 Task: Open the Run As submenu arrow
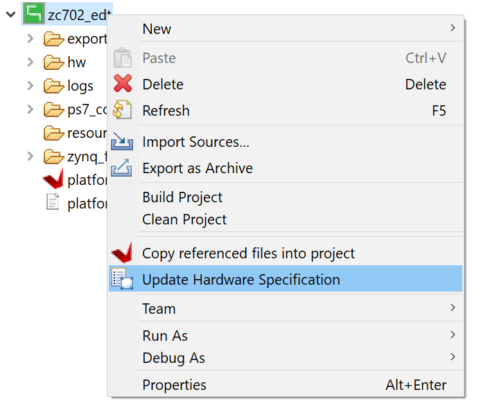pyautogui.click(x=453, y=335)
